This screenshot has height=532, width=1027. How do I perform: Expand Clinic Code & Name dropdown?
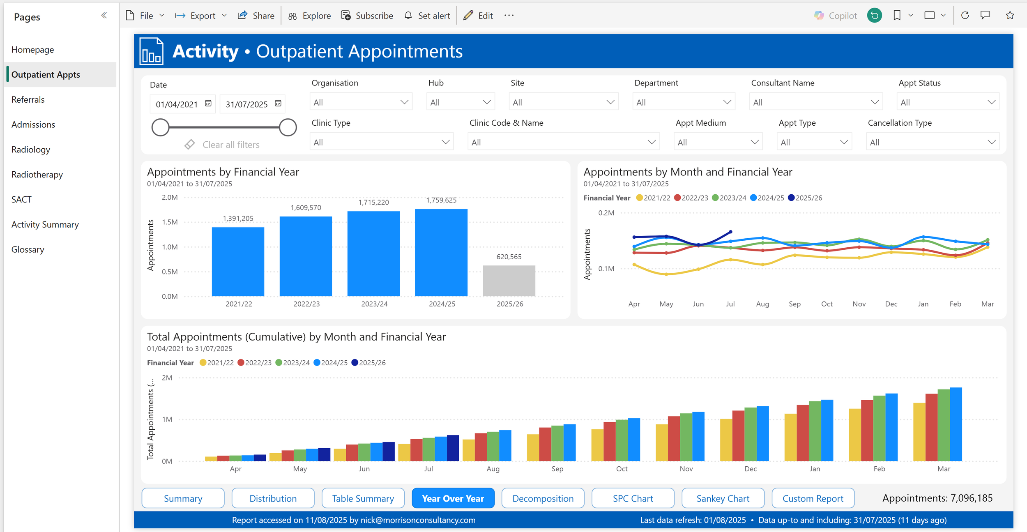(563, 142)
